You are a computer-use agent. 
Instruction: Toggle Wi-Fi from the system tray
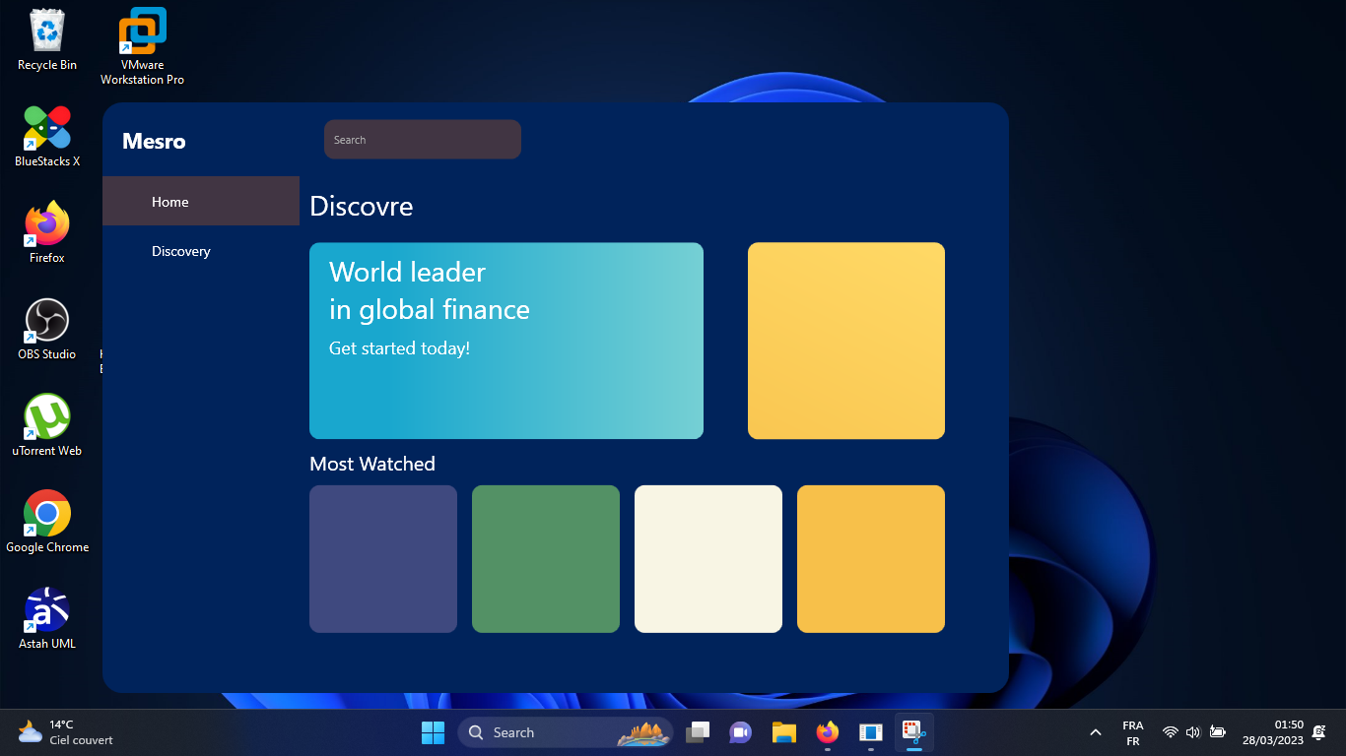point(1169,732)
